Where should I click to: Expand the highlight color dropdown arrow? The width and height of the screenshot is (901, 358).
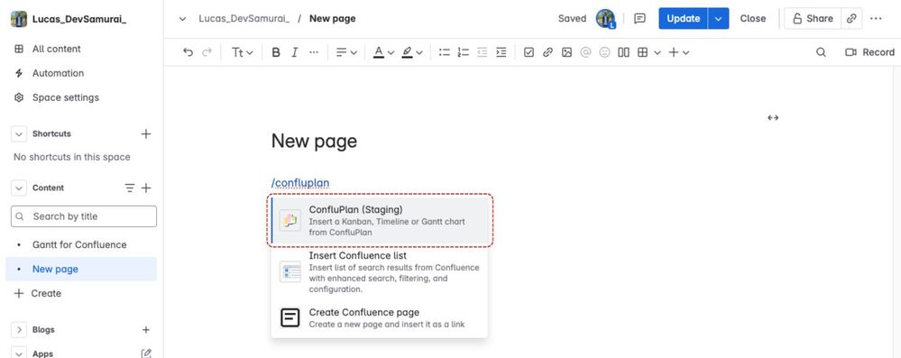(419, 53)
